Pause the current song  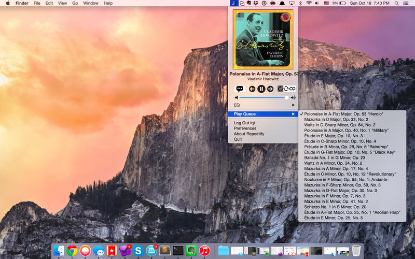(x=261, y=89)
